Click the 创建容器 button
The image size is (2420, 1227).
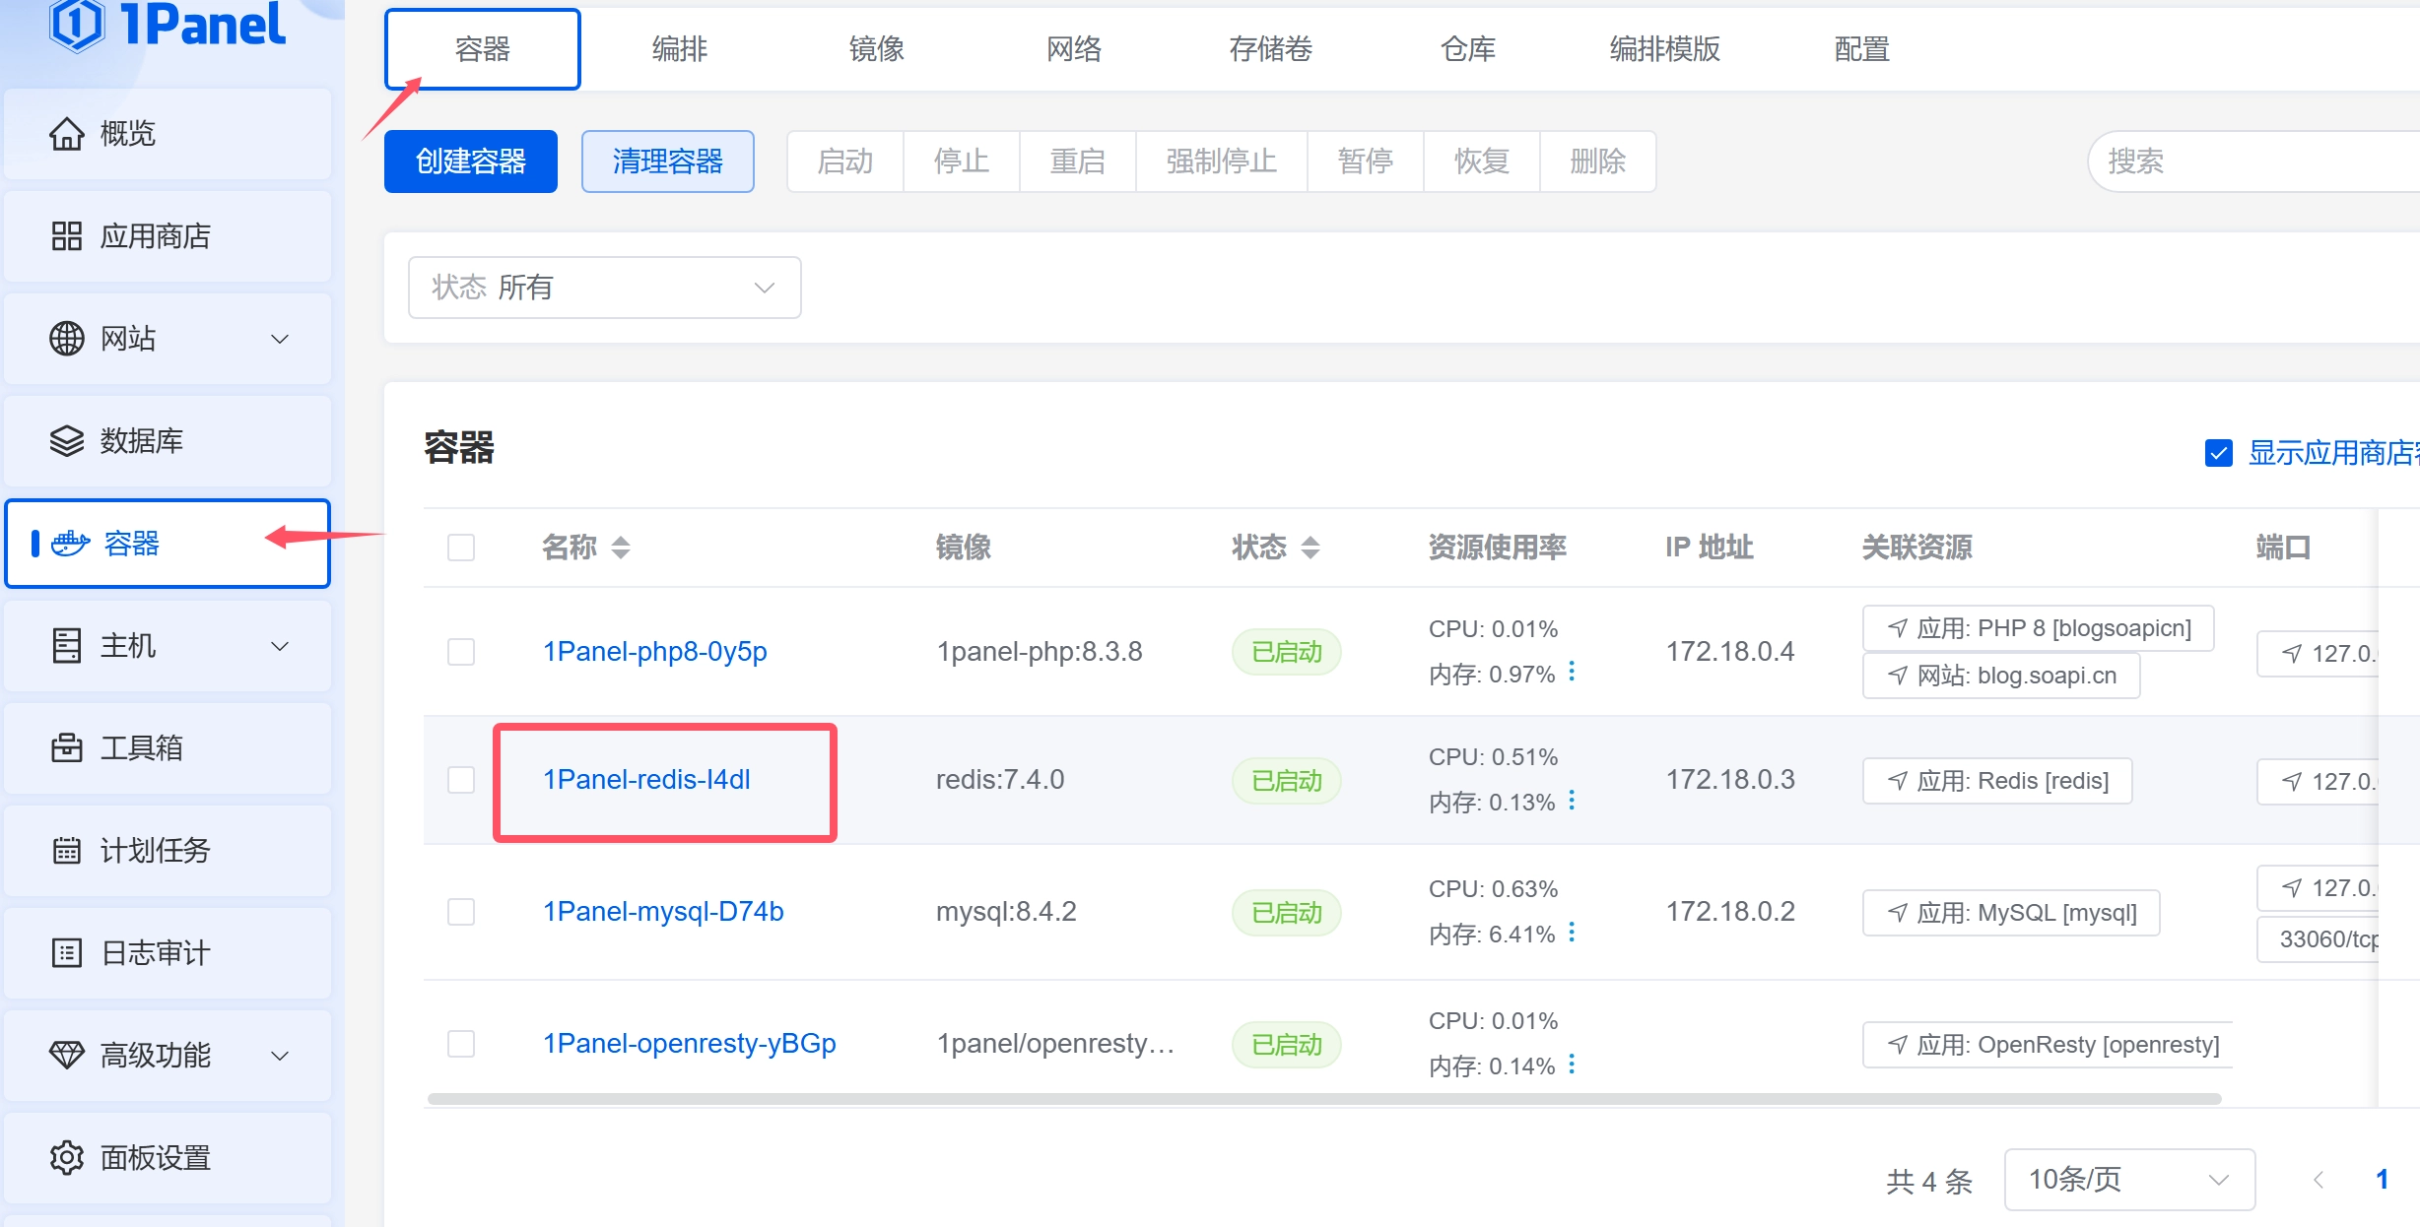click(x=471, y=161)
